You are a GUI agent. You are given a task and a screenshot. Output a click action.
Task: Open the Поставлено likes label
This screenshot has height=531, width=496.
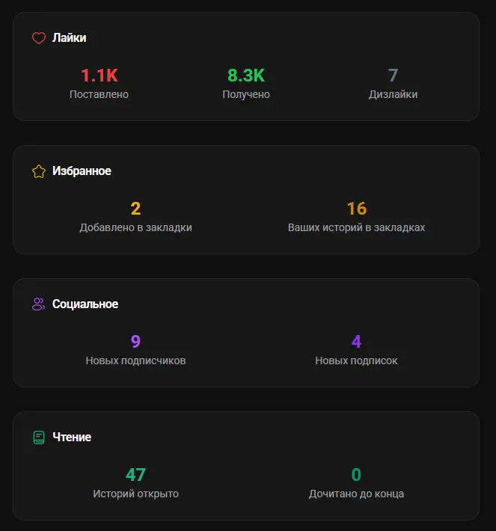(99, 95)
